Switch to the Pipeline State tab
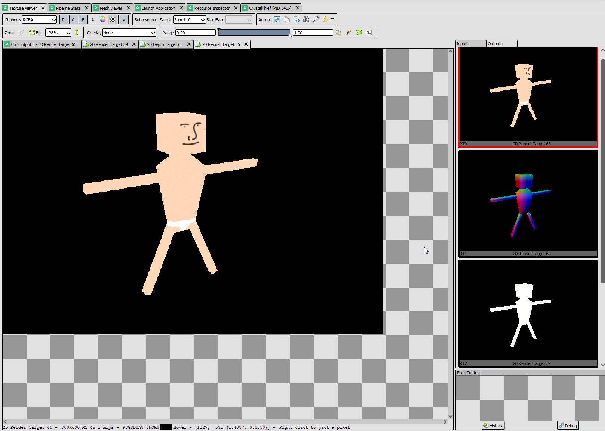 (68, 8)
